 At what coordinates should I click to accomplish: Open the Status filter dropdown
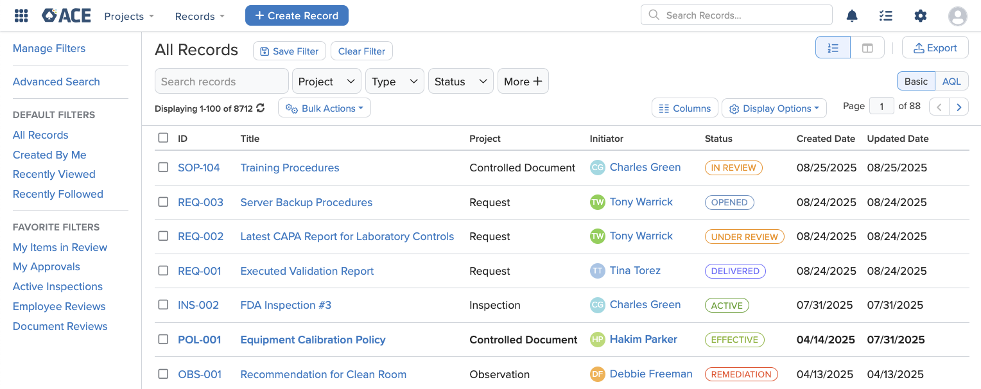tap(460, 82)
